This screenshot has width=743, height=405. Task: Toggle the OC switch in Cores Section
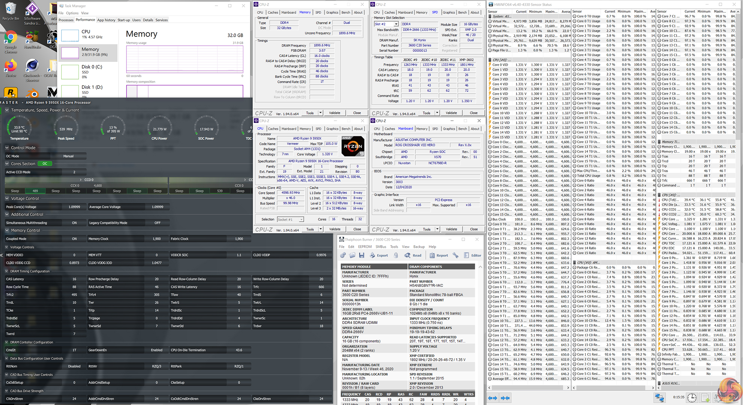point(45,163)
